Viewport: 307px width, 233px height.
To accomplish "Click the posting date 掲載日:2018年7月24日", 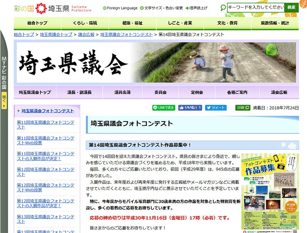I will coord(276,108).
